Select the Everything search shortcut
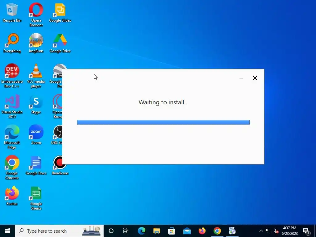316x237 pixels. pos(12,43)
